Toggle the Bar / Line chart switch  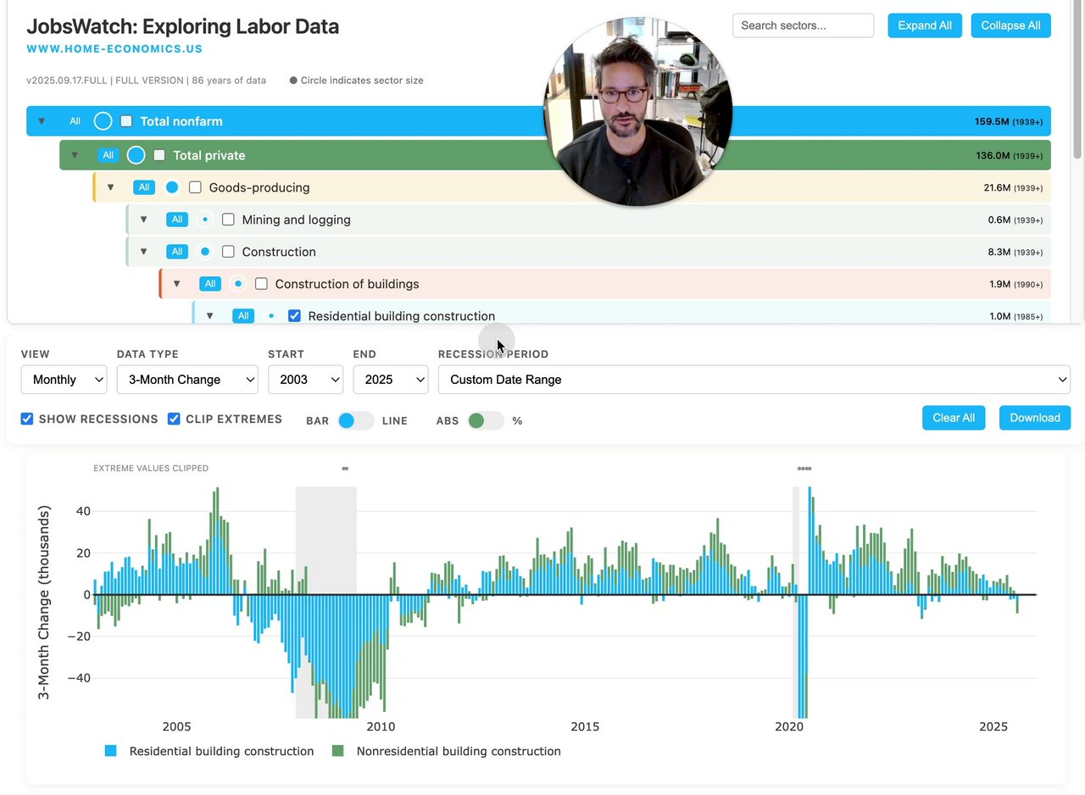[355, 420]
